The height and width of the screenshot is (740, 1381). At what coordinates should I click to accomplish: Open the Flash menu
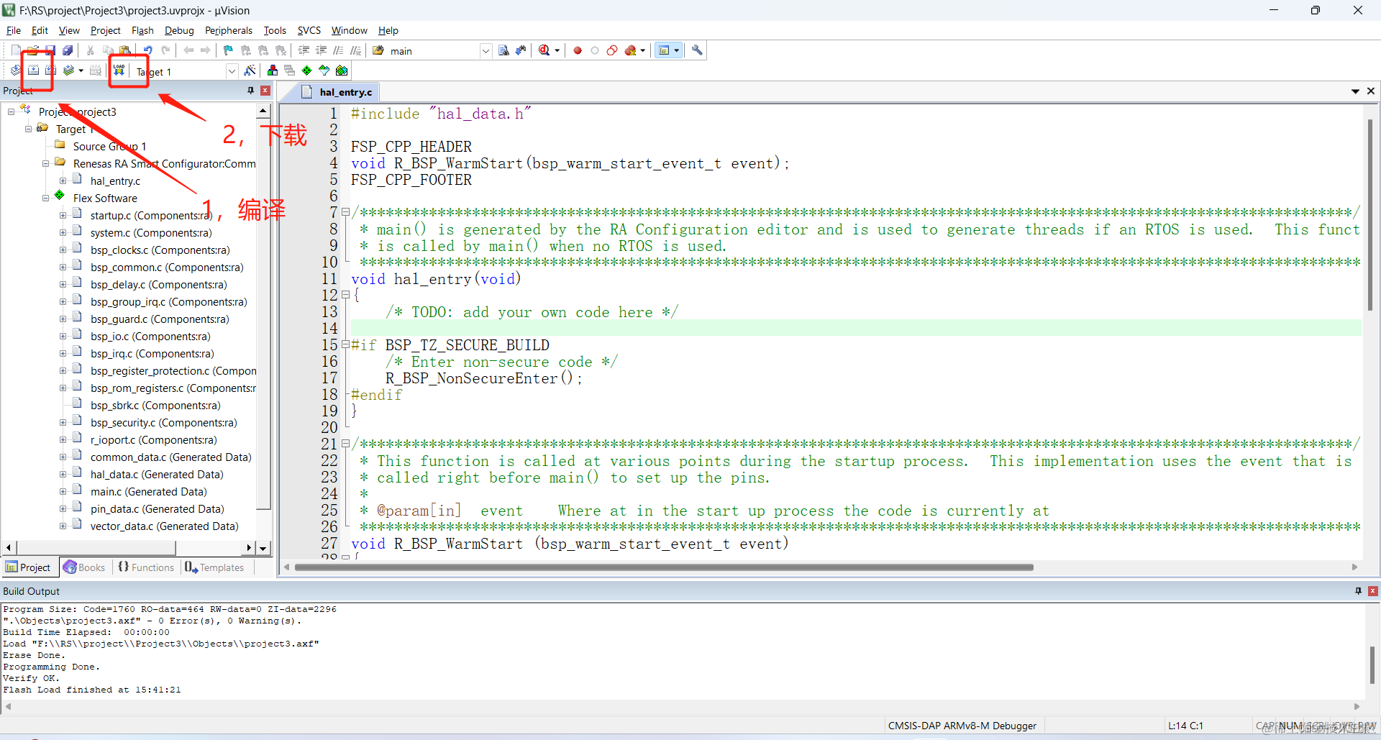click(142, 30)
